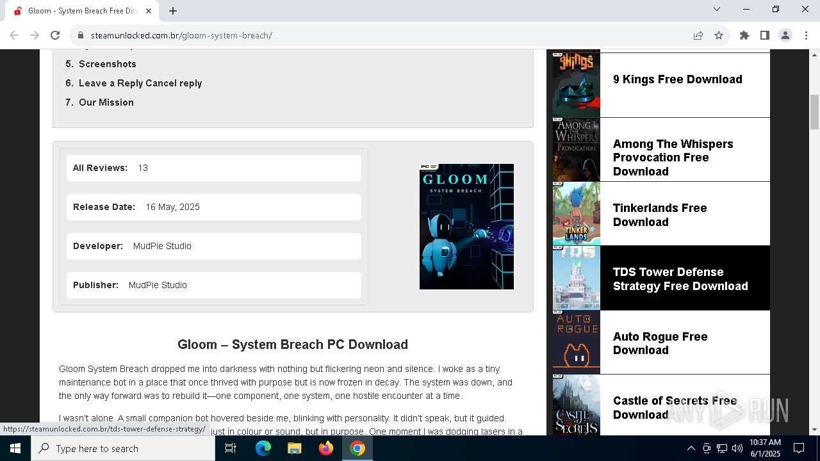Open 9 Kings Free Download link
This screenshot has height=461, width=820.
click(x=678, y=79)
